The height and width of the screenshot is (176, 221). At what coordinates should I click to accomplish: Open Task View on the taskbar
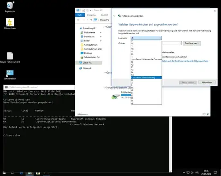[x=12, y=173]
